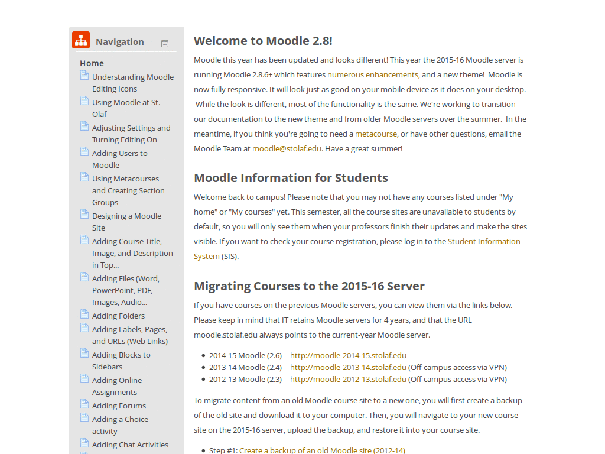This screenshot has height=454, width=605.
Task: Open Designing a Moodle Site page
Action: [x=126, y=222]
